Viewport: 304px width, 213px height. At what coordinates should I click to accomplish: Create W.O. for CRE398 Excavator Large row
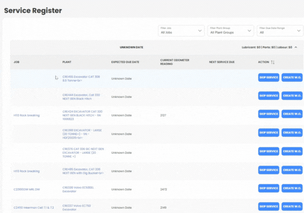tap(292, 133)
